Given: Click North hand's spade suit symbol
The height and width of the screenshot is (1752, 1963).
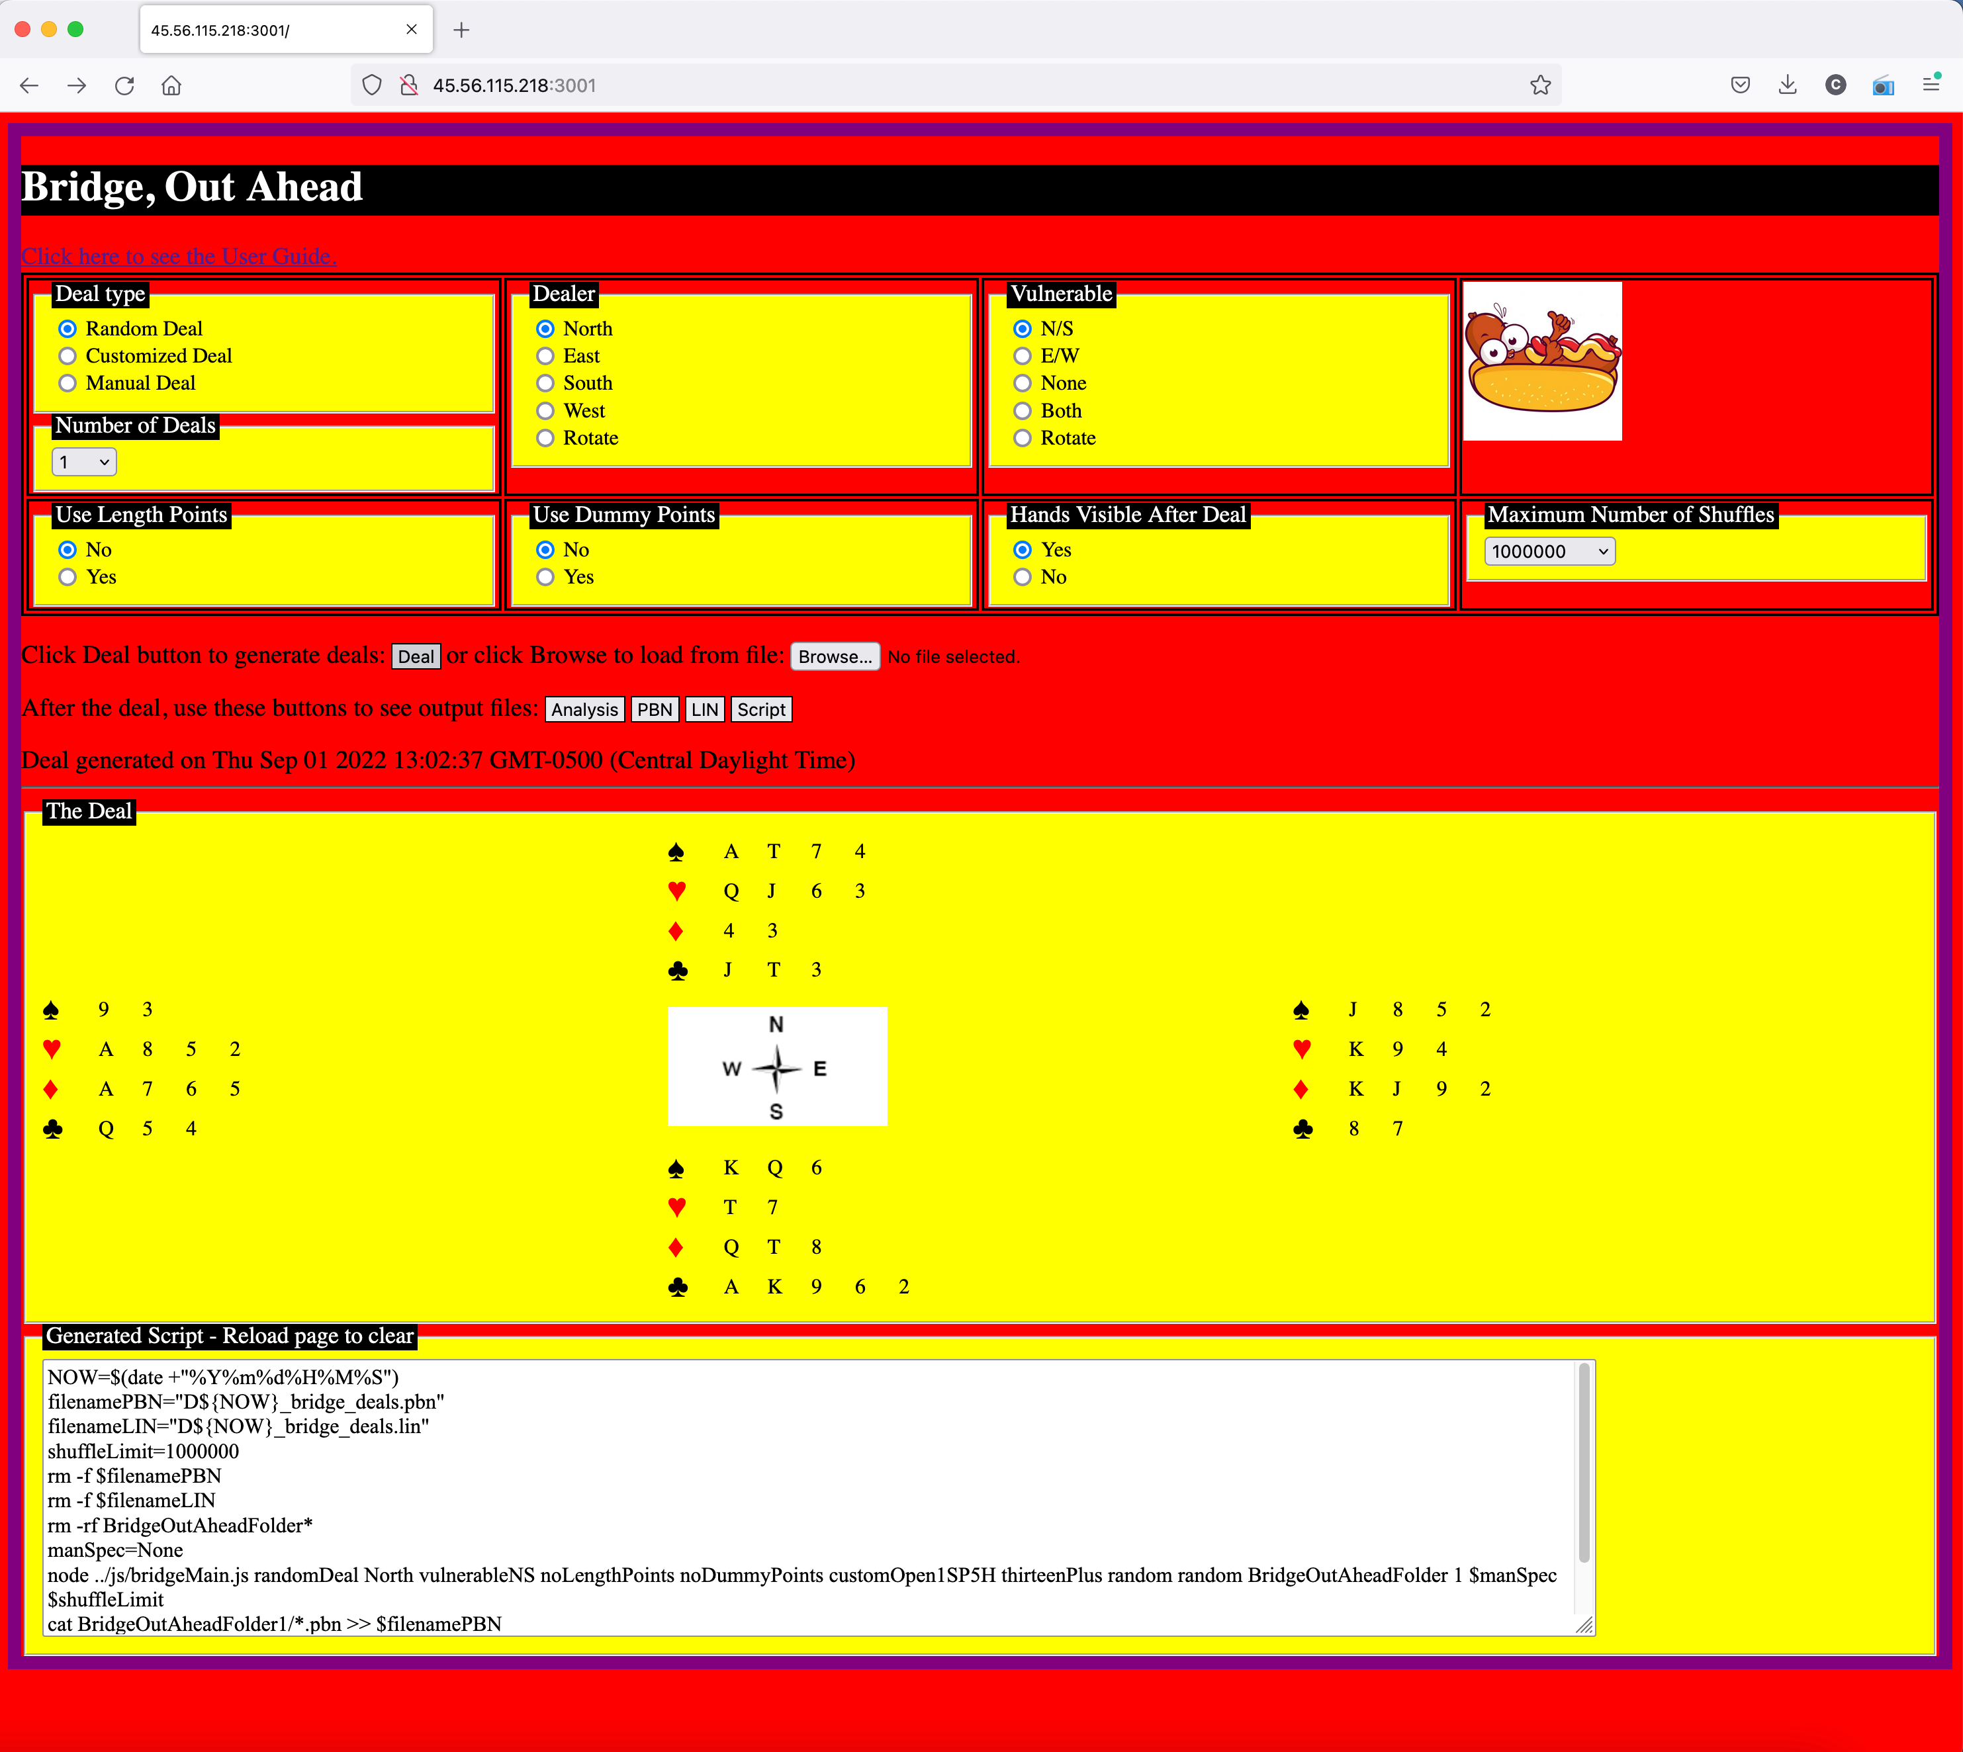Looking at the screenshot, I should (677, 852).
